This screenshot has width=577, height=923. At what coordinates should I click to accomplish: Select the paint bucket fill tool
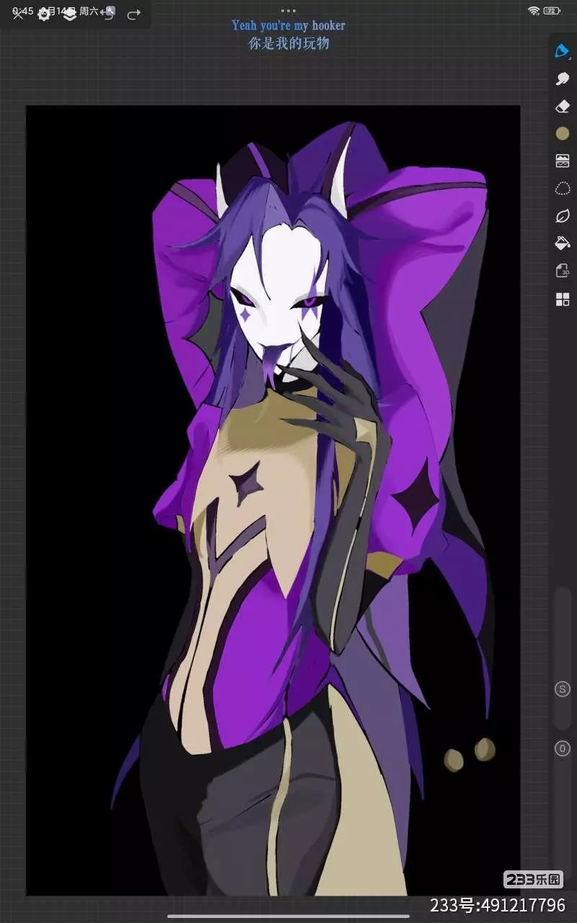click(x=563, y=243)
